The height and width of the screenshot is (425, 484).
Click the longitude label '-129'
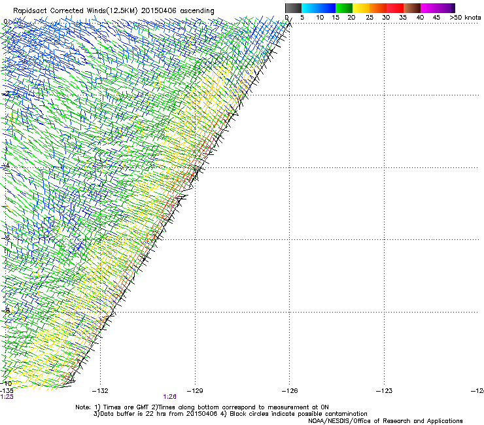click(195, 391)
